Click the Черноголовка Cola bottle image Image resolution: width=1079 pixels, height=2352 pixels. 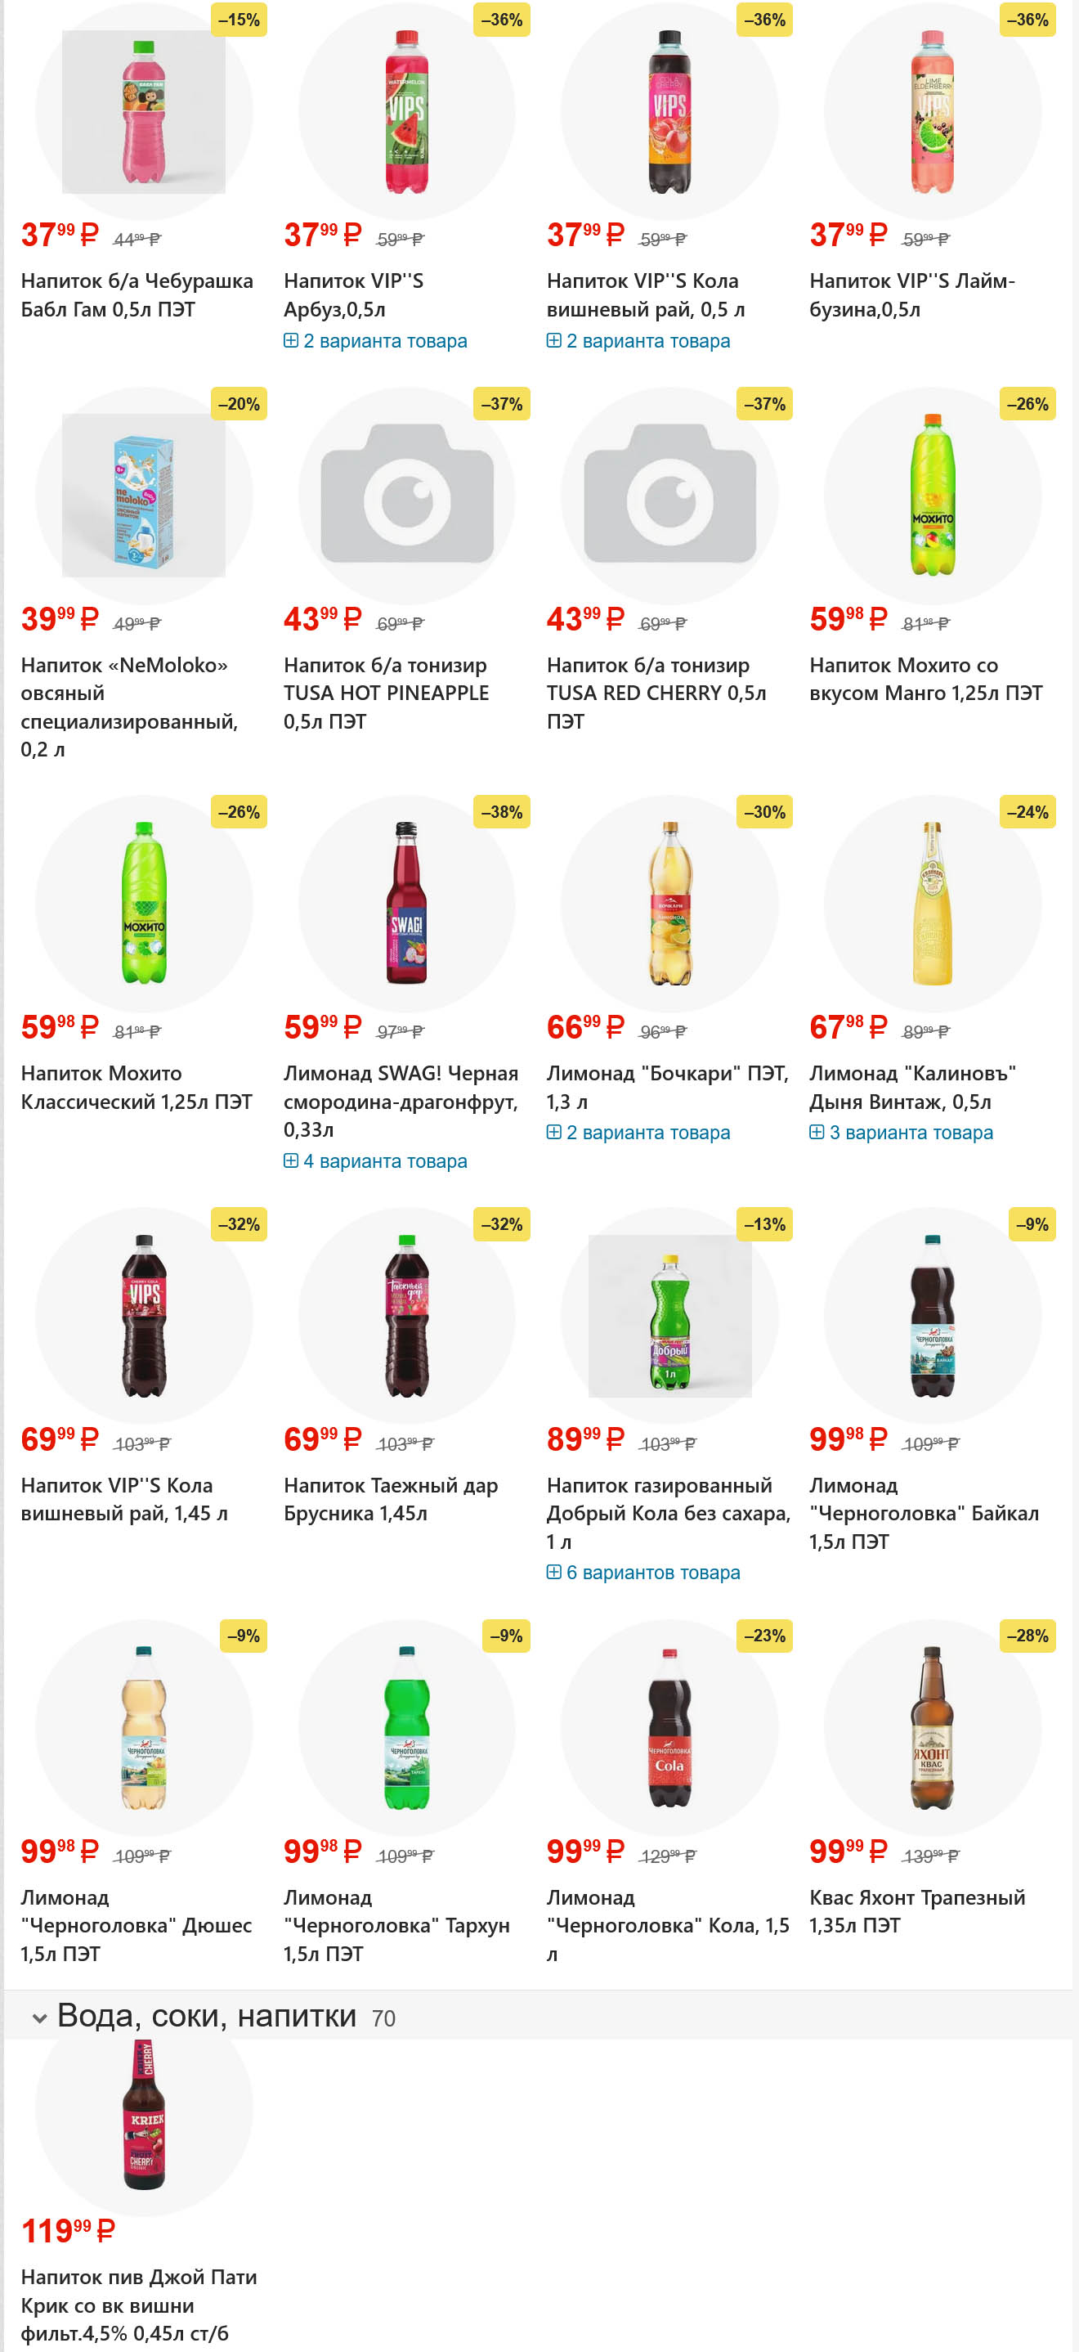point(669,1727)
